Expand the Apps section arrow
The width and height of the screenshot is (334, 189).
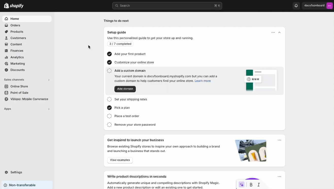click(49, 109)
